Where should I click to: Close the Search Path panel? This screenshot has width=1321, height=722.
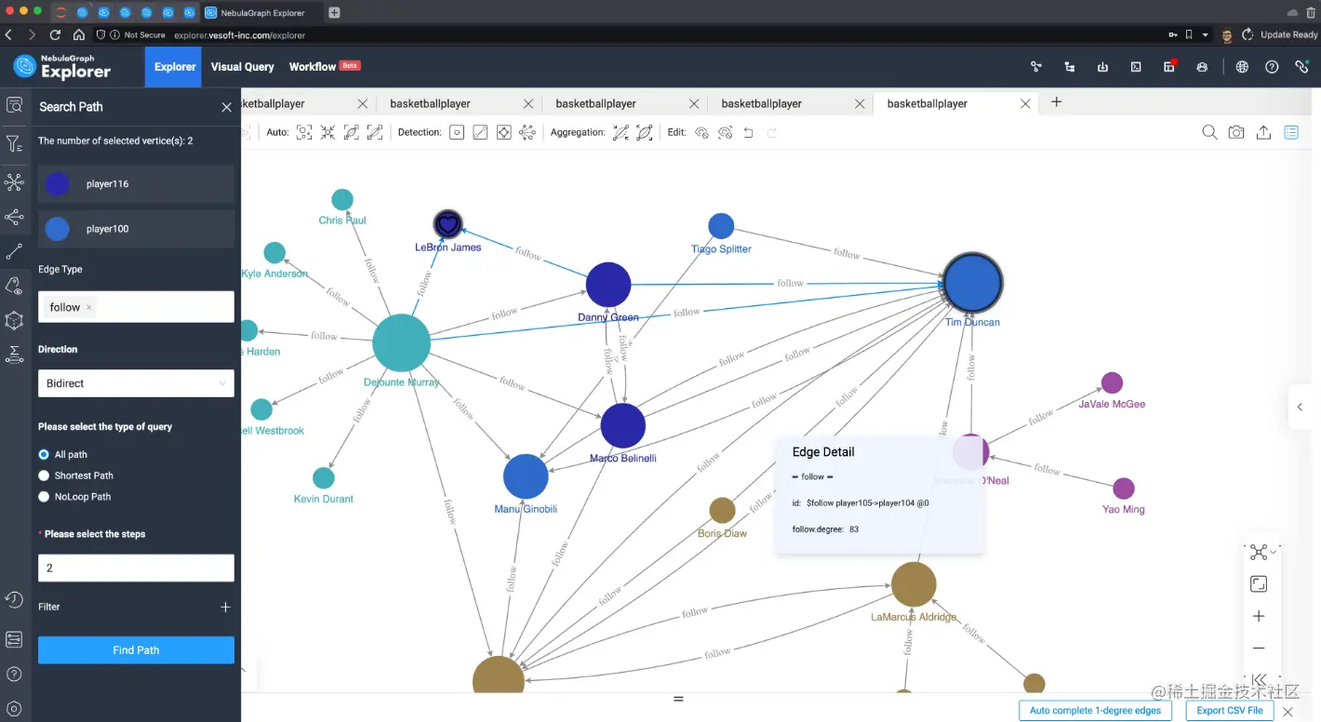[x=226, y=107]
